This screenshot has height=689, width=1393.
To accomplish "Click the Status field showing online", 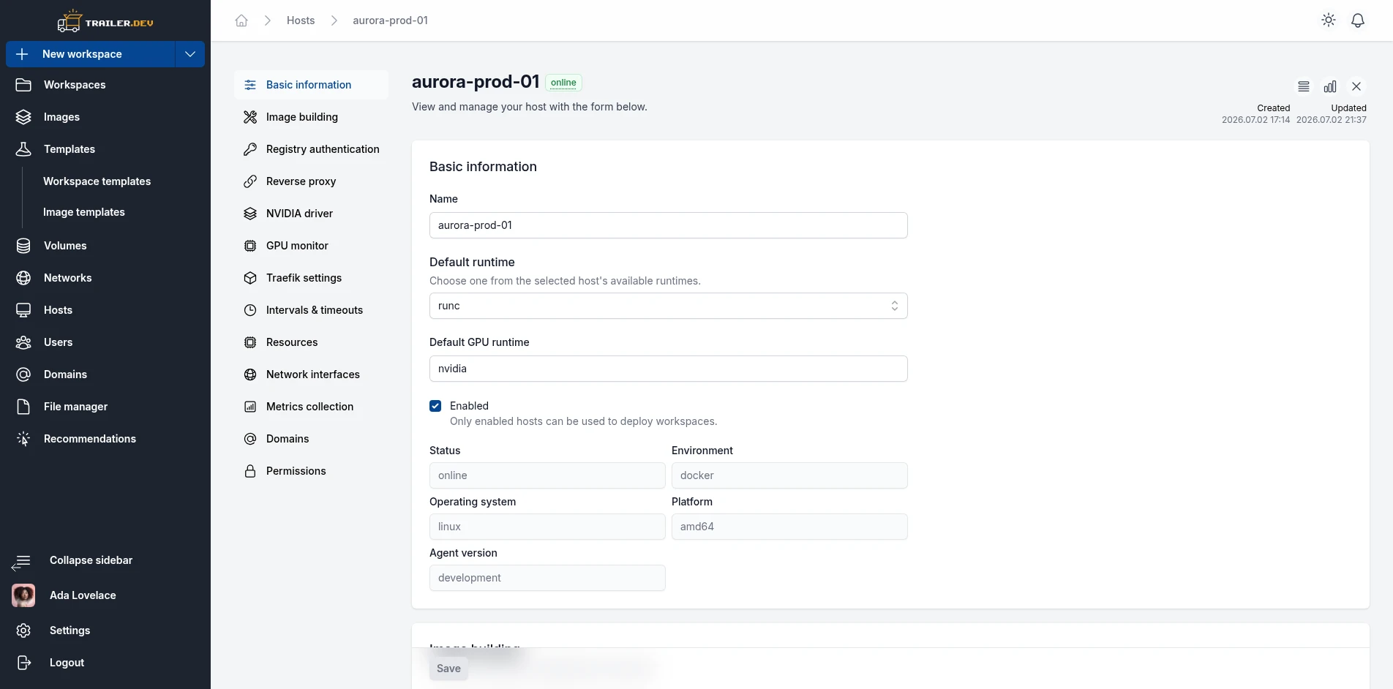I will tap(547, 475).
